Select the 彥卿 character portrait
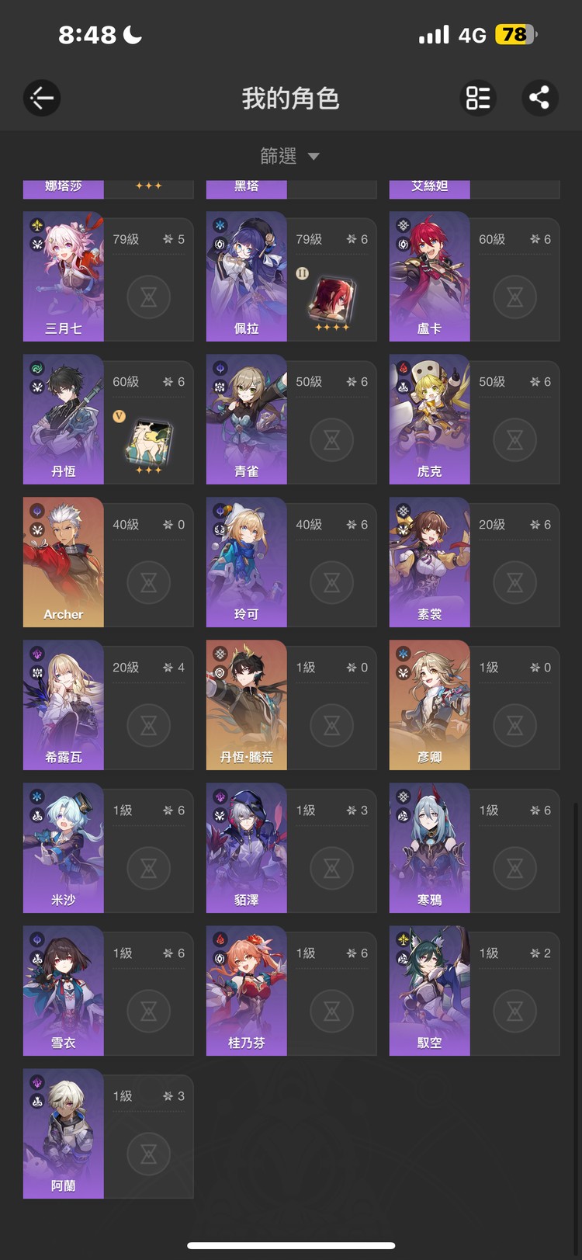The width and height of the screenshot is (582, 1260). 430,705
